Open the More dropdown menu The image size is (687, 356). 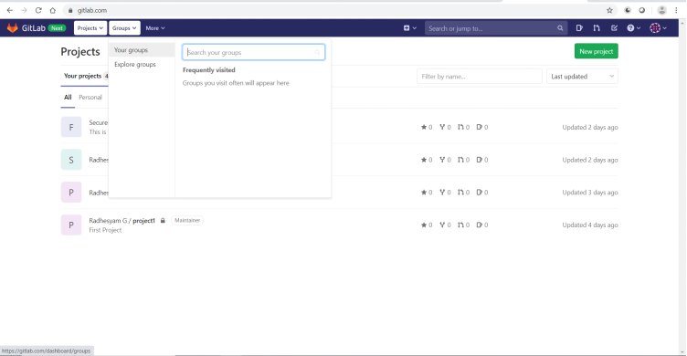pyautogui.click(x=155, y=28)
